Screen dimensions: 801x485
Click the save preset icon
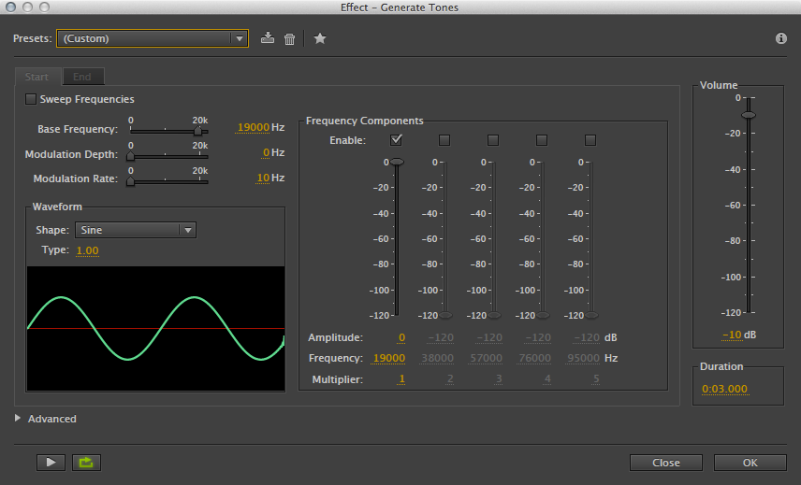point(268,38)
